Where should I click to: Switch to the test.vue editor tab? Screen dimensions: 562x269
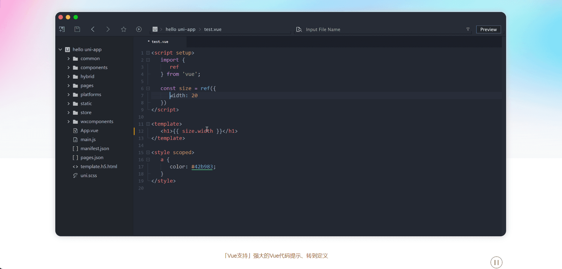(160, 42)
